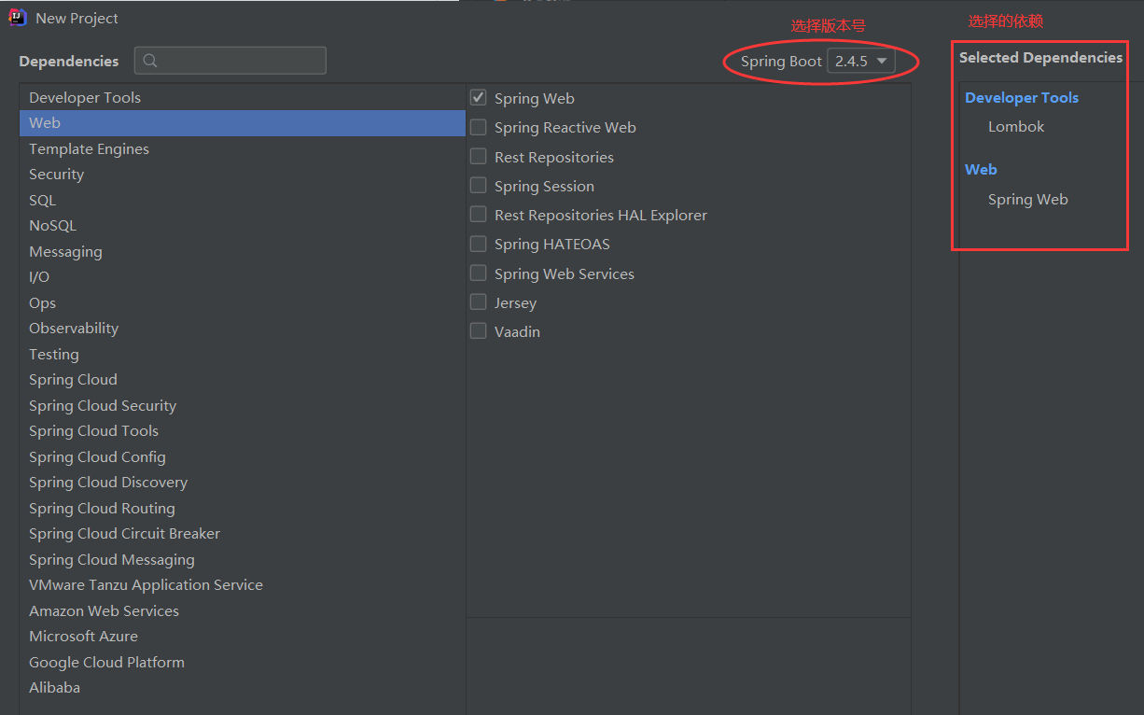Select Spring Cloud Discovery category
Screen dimensions: 1144x715
click(x=242, y=483)
